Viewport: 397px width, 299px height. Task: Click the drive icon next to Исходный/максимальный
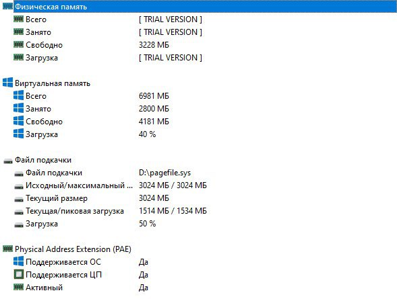click(19, 187)
